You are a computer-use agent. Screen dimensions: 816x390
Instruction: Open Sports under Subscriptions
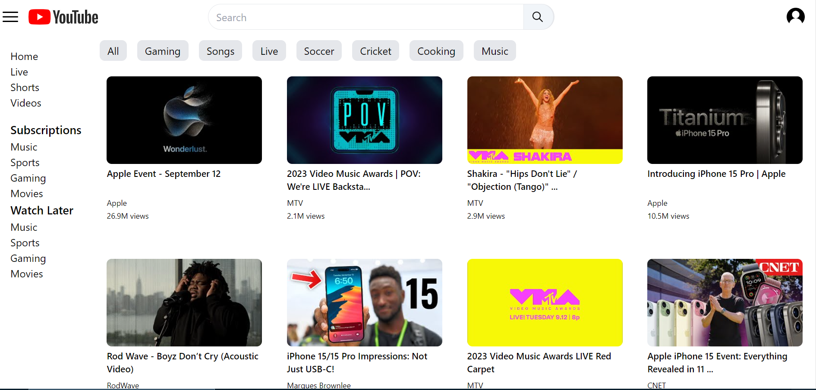pyautogui.click(x=25, y=163)
